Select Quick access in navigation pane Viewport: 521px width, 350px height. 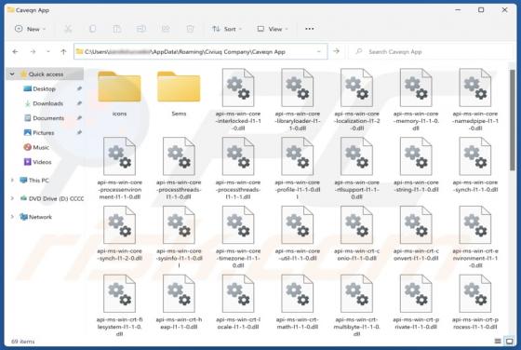pos(46,74)
